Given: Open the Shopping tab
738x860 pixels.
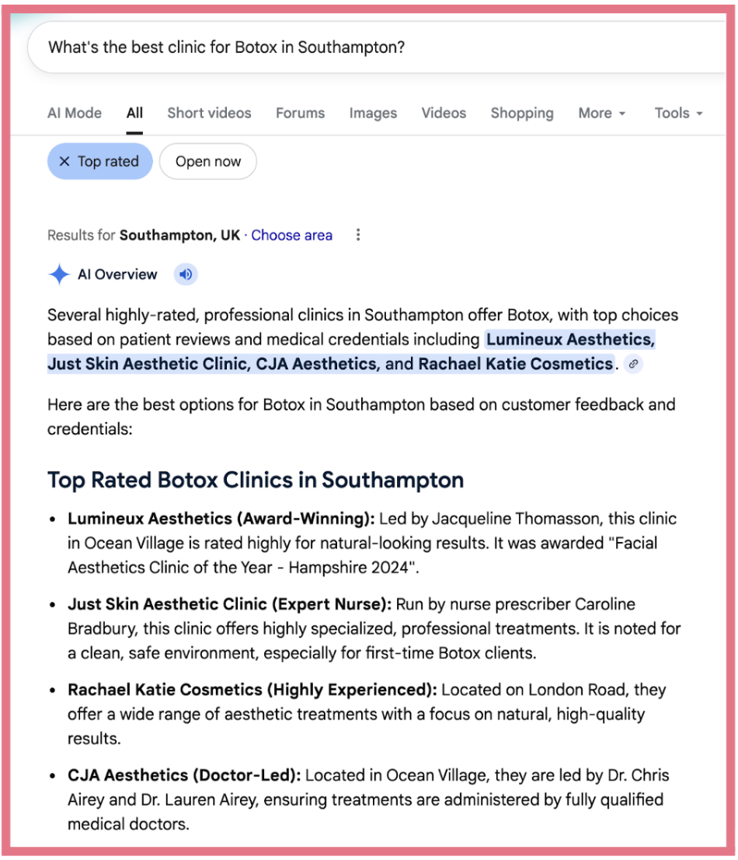Looking at the screenshot, I should tap(521, 113).
